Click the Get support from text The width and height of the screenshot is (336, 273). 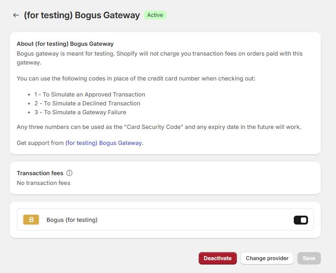click(40, 143)
